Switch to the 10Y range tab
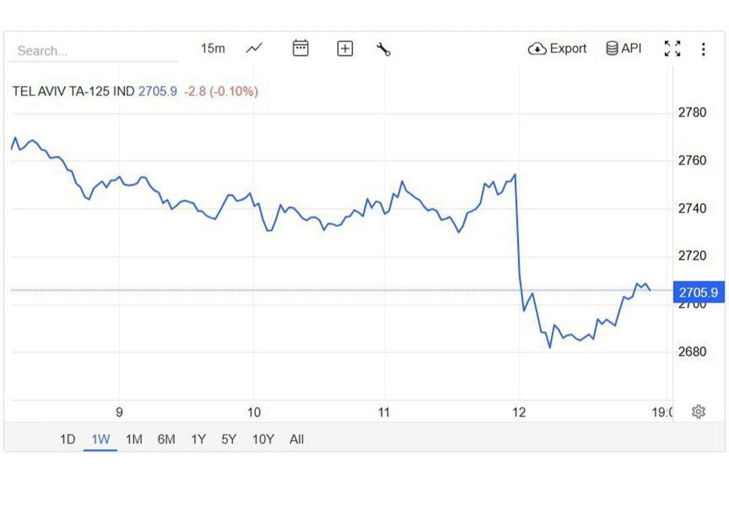This screenshot has height=511, width=729. click(263, 440)
